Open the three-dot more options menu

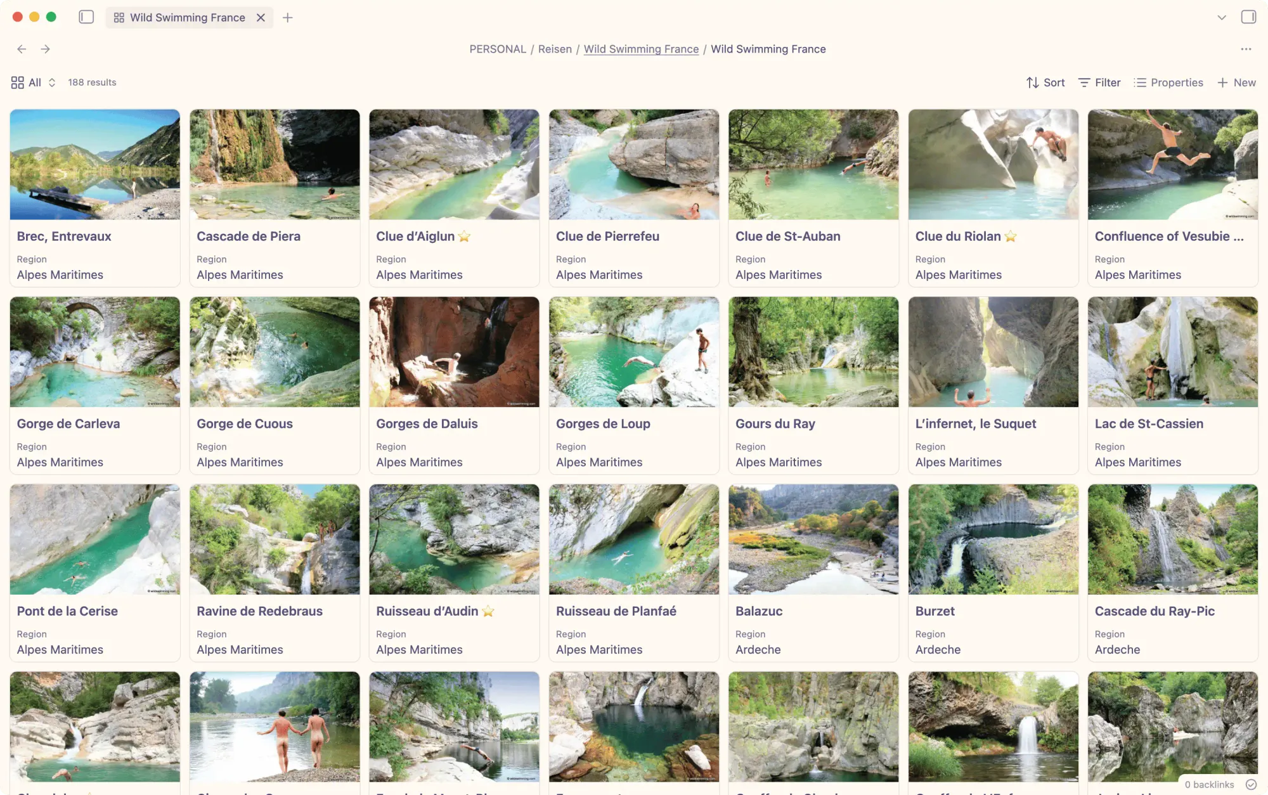click(1246, 49)
